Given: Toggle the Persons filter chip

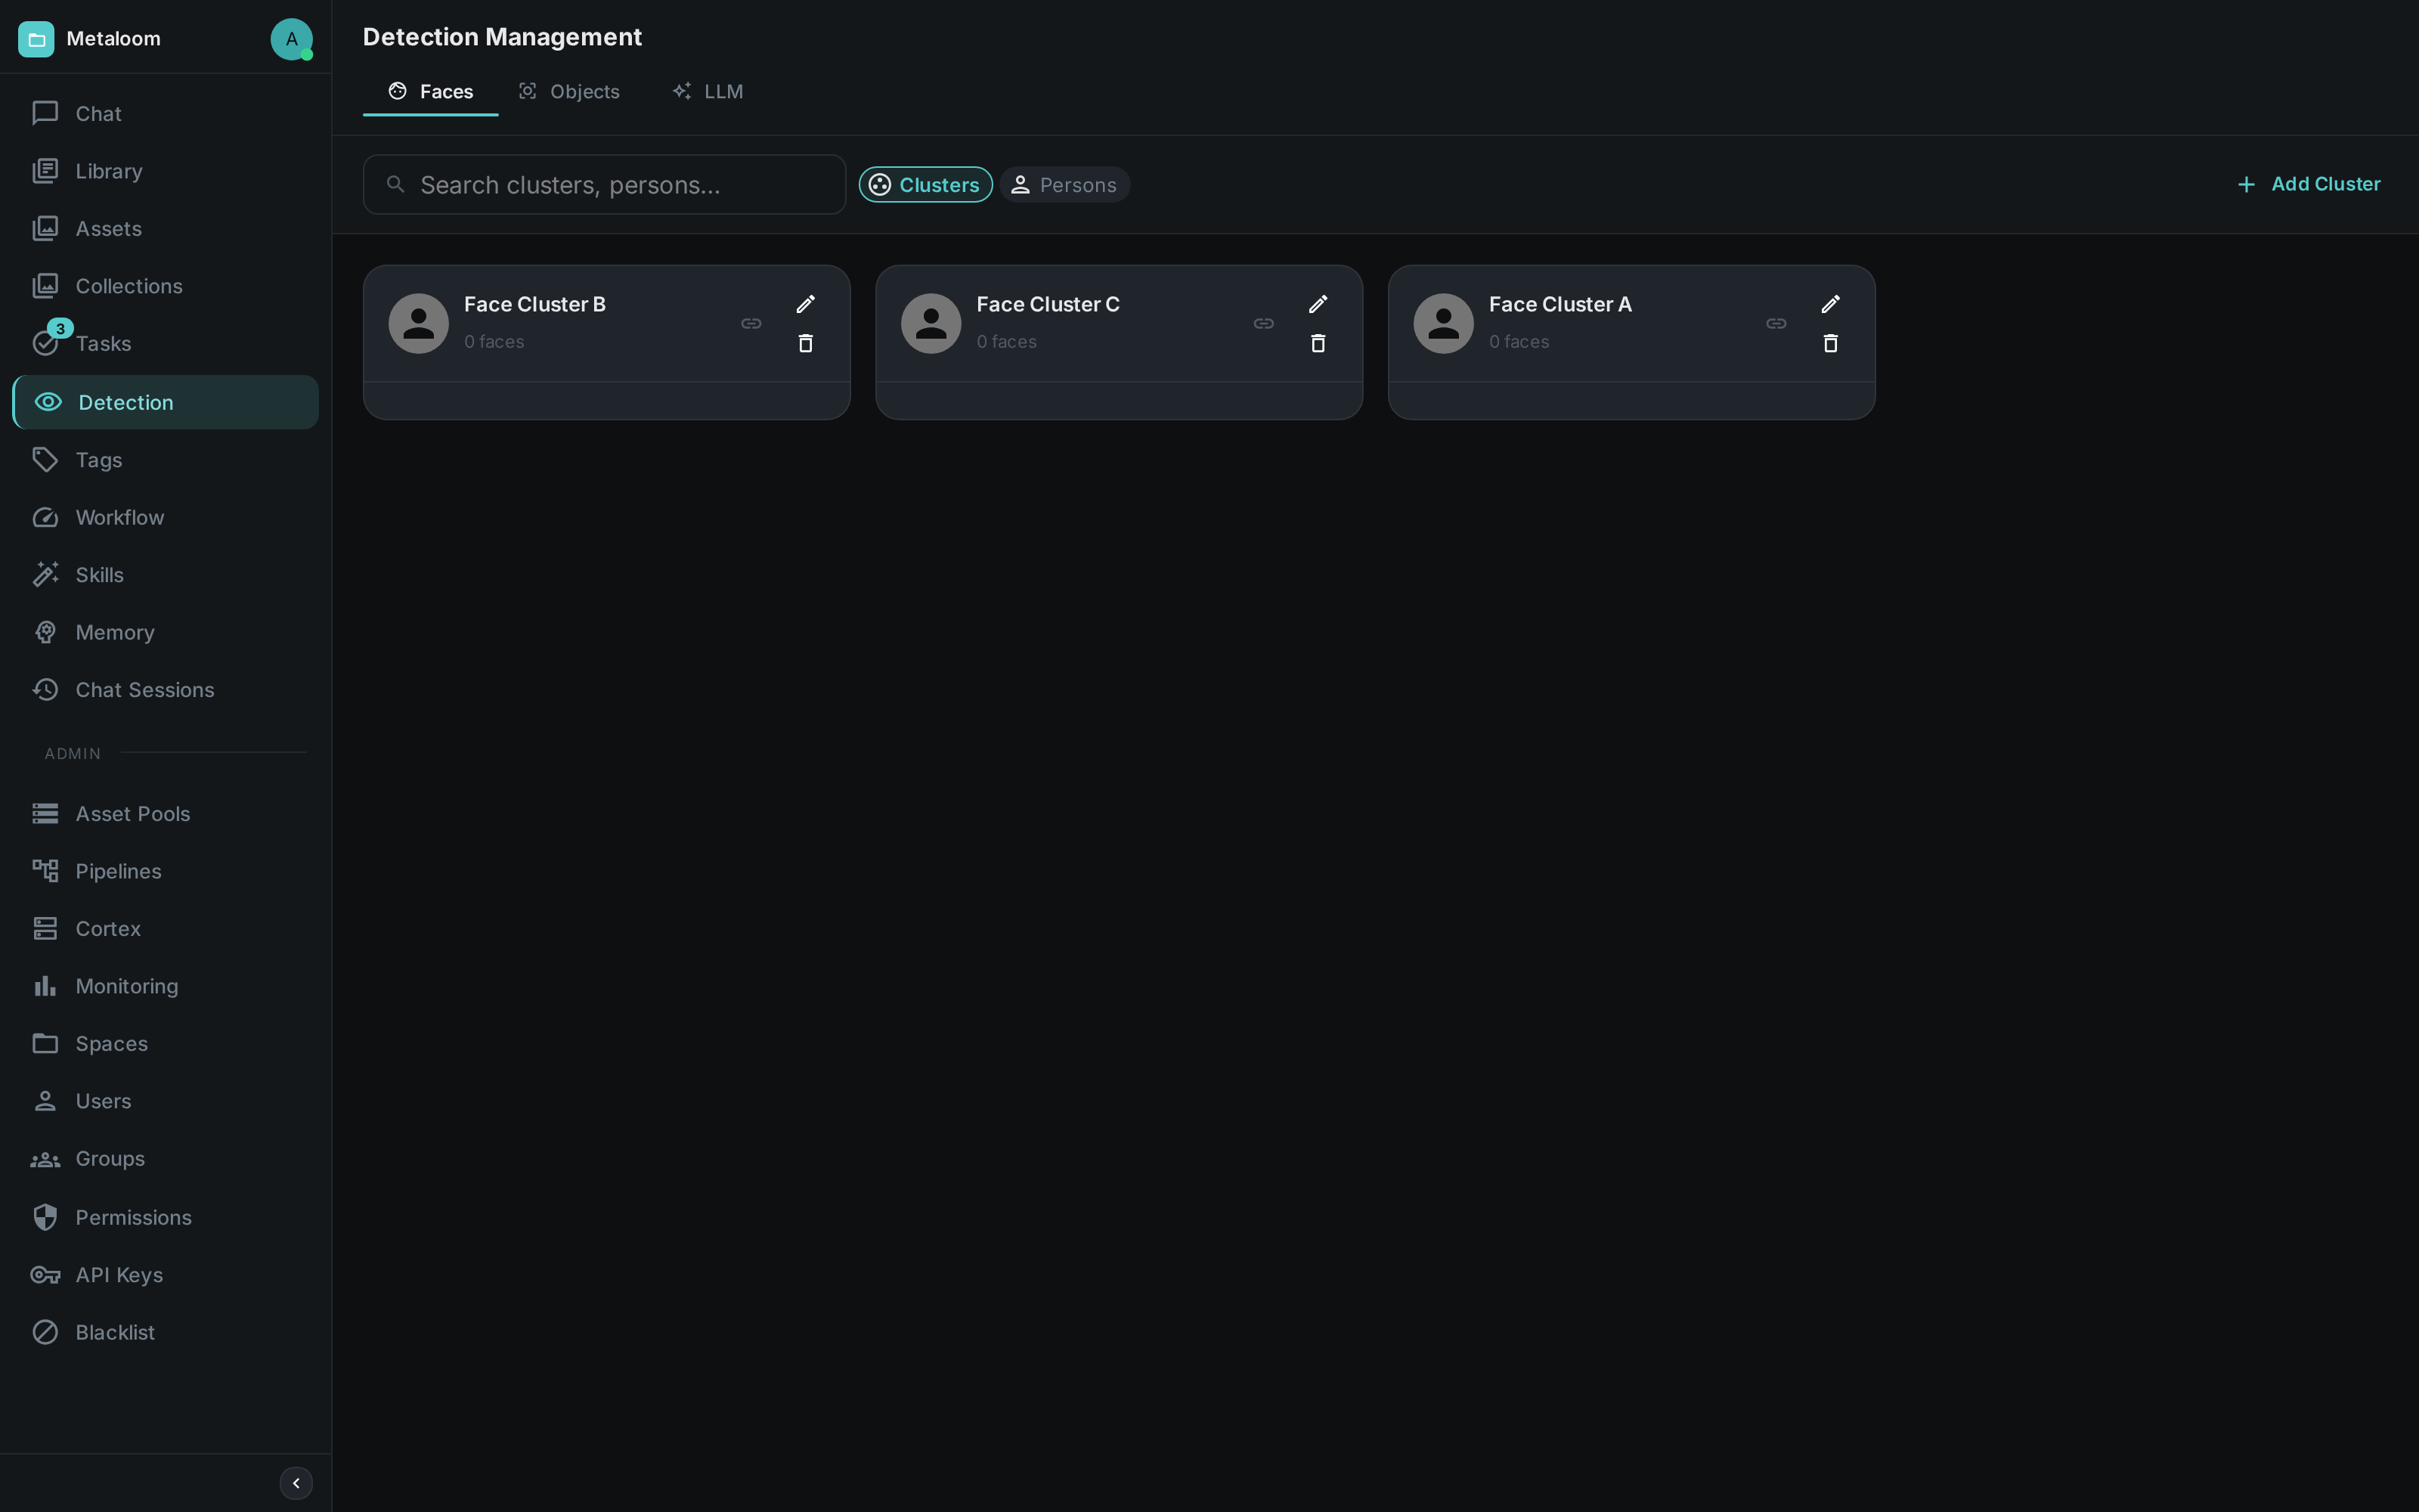Looking at the screenshot, I should [1064, 185].
